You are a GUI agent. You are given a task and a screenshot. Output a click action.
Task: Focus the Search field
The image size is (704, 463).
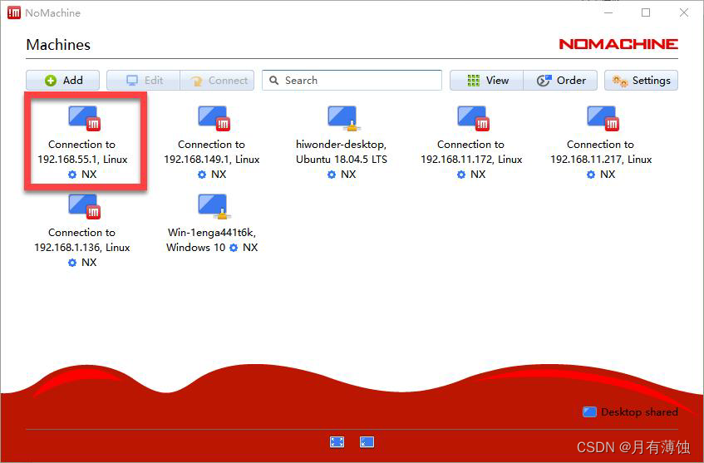click(x=352, y=81)
